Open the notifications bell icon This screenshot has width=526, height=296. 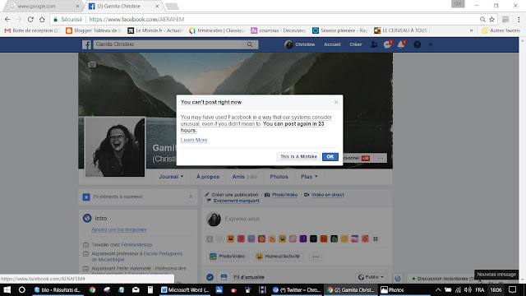click(x=401, y=44)
